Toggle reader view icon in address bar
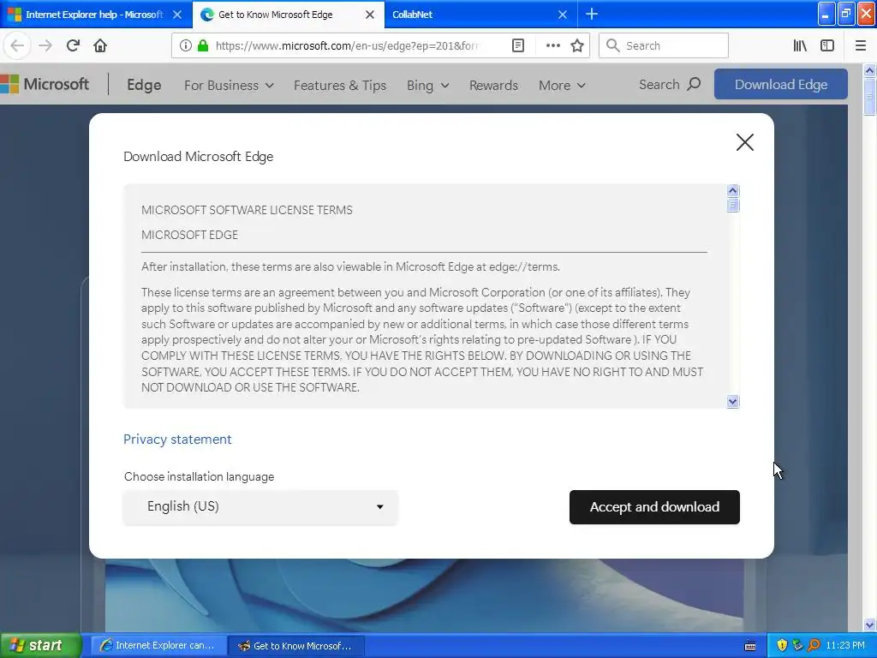The height and width of the screenshot is (658, 877). click(x=518, y=45)
